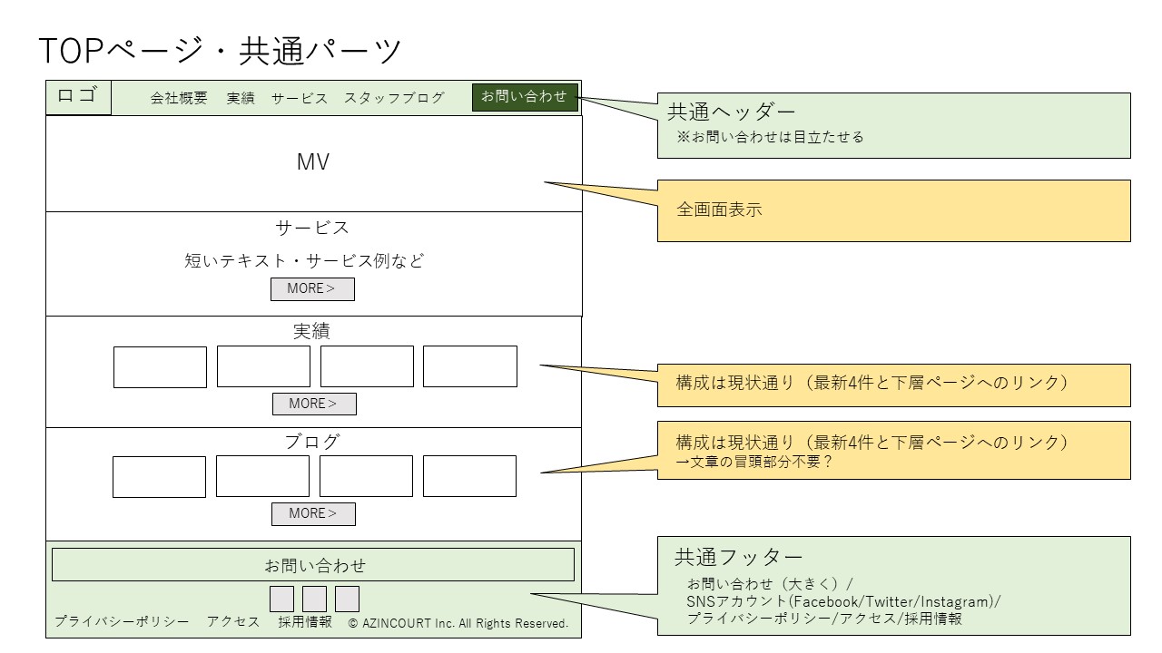Viewport: 1162px width, 653px height.
Task: Click the middle SNS icon box in footer
Action: 314,599
